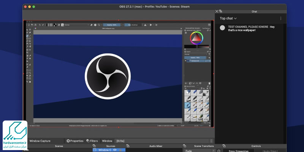Click the Opacity slider in Krita's Layers panel
304x152 pixels.
[195, 58]
